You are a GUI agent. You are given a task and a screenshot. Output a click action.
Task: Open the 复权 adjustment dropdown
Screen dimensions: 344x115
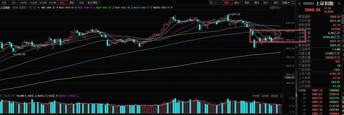click(228, 3)
